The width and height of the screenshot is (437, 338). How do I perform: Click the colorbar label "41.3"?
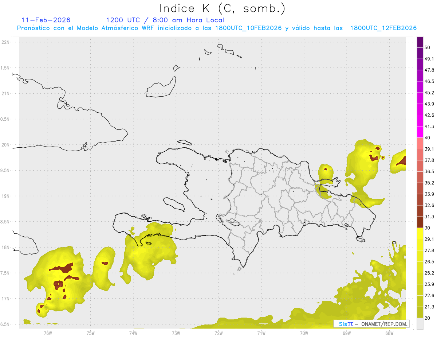pos(429,127)
